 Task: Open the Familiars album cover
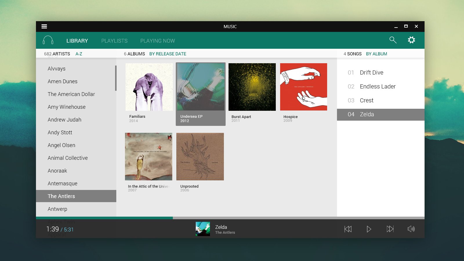tap(149, 87)
